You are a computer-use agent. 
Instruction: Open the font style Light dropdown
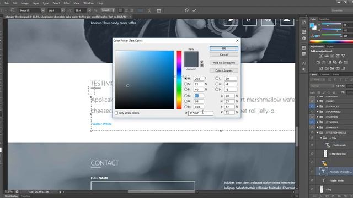point(63,10)
